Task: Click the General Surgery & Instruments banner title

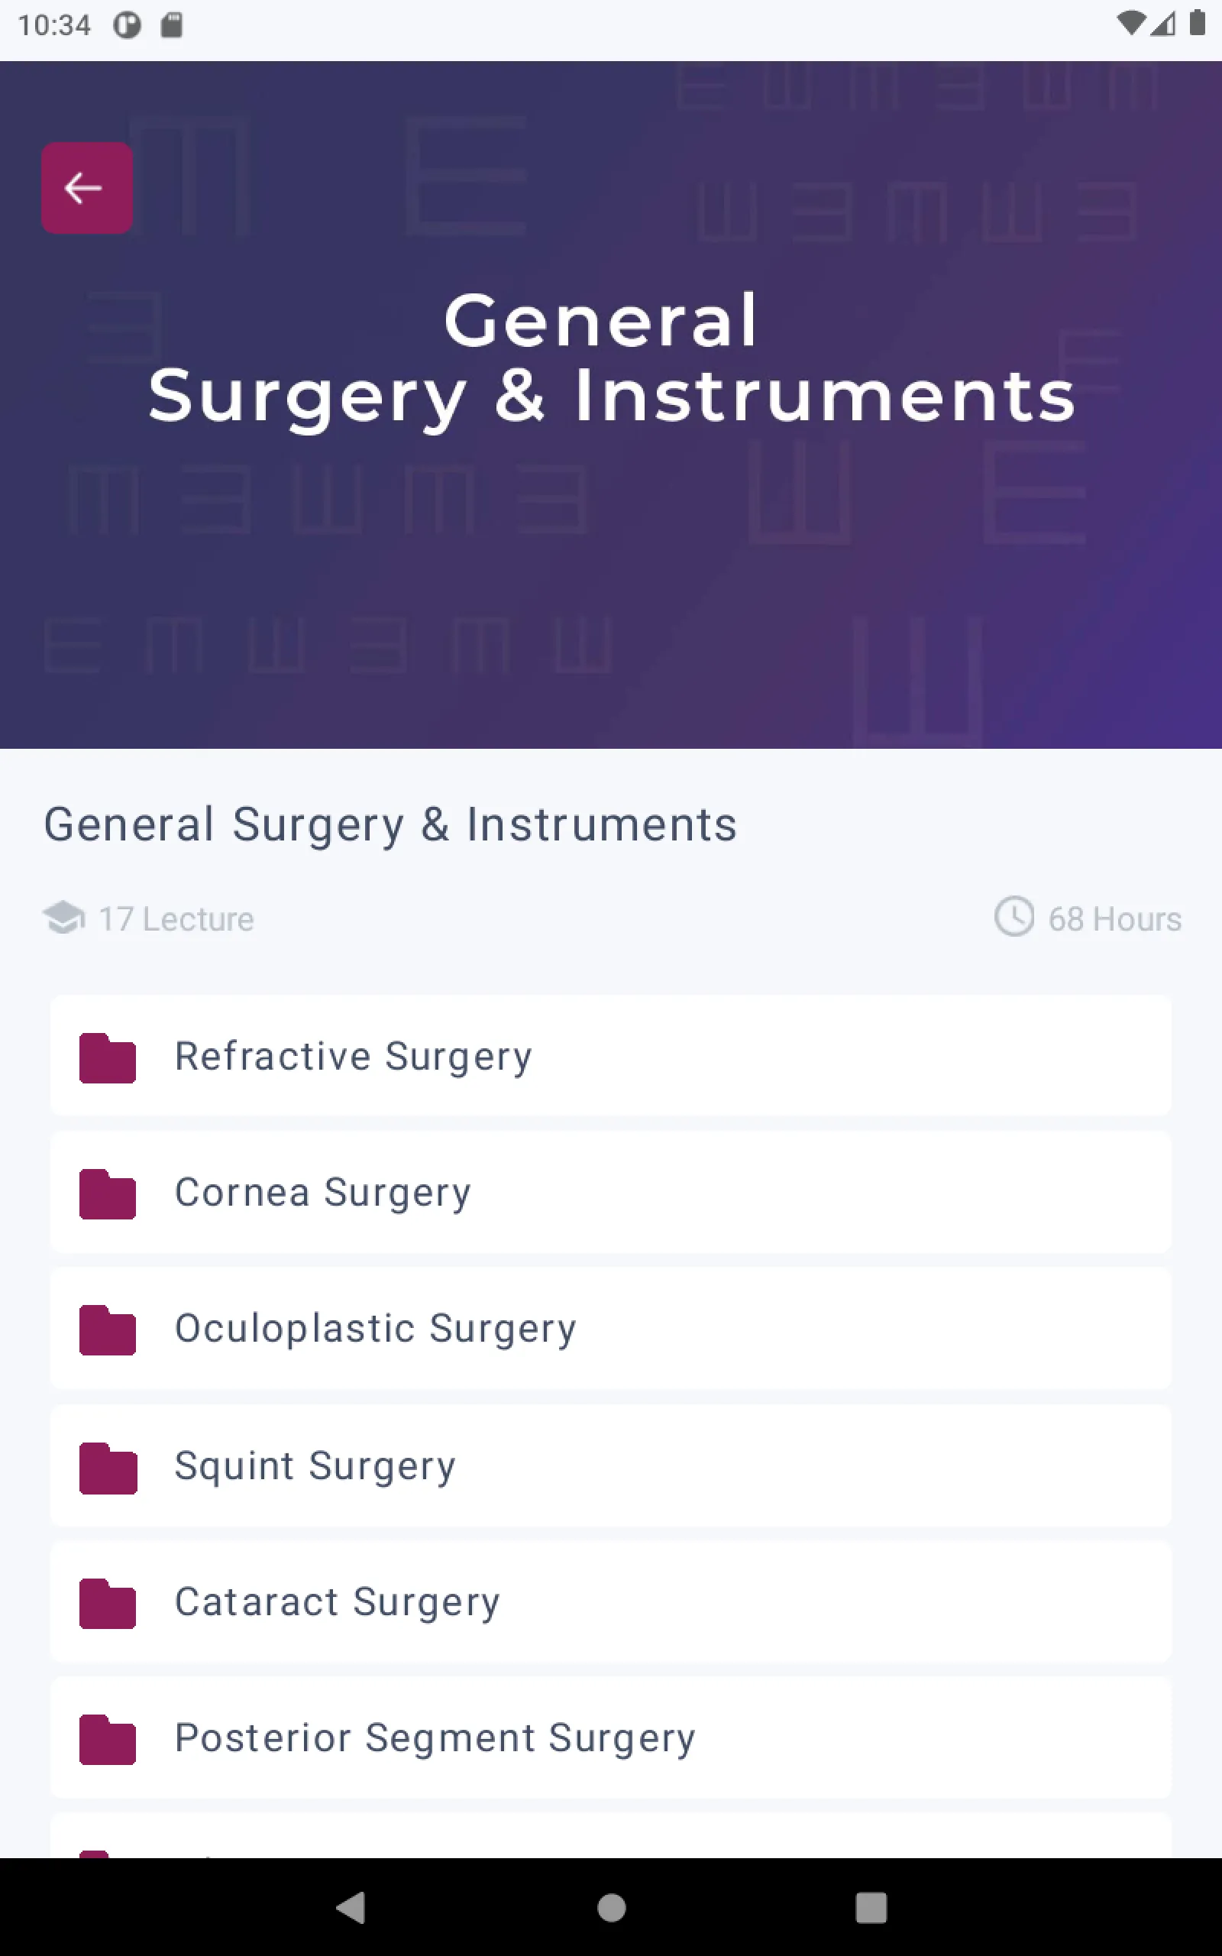Action: point(611,358)
